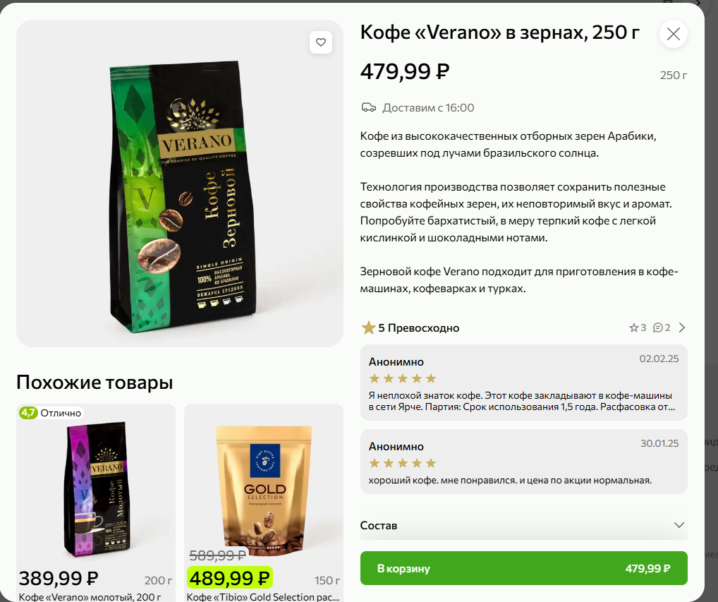Open the Verano ground coffee thumbnail
Screen dimensions: 718x602
coord(96,489)
